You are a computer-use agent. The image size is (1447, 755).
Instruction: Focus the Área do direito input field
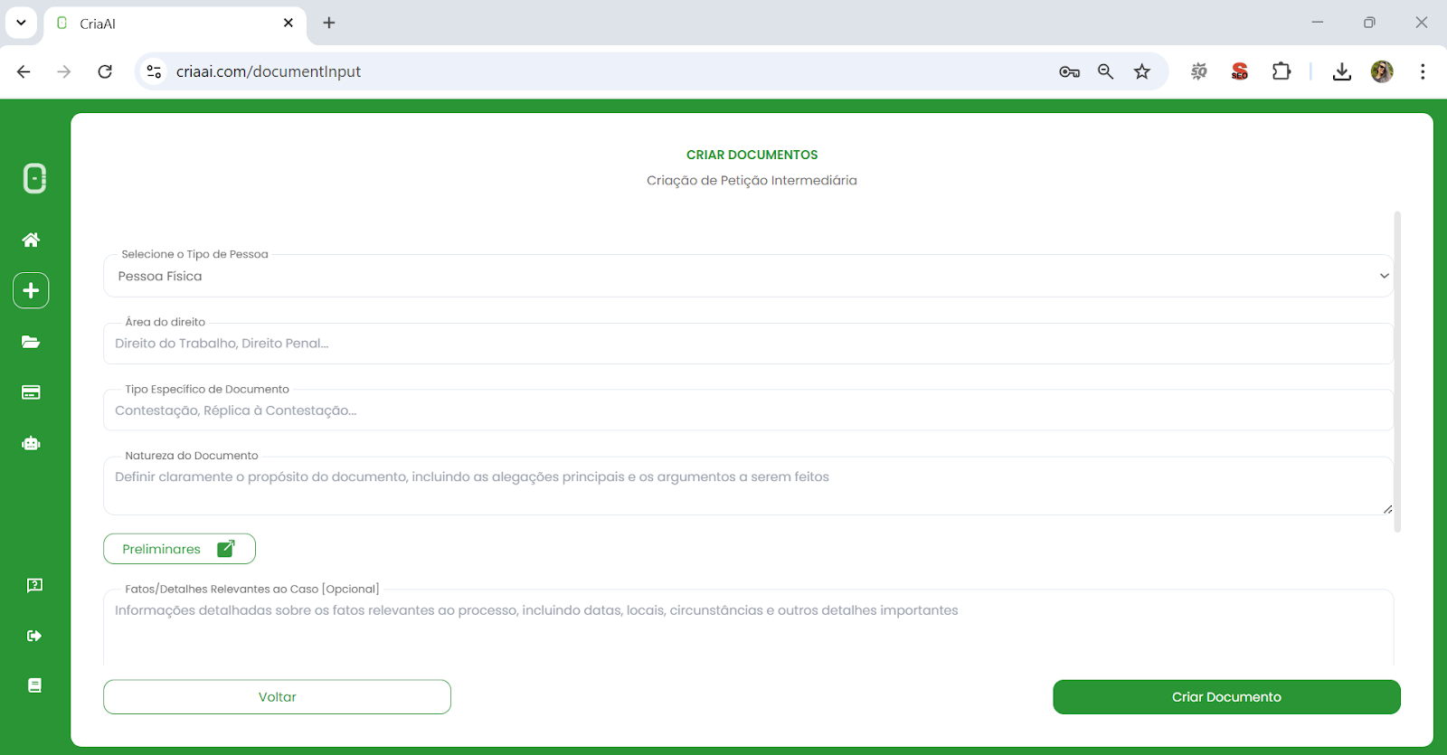click(x=747, y=344)
